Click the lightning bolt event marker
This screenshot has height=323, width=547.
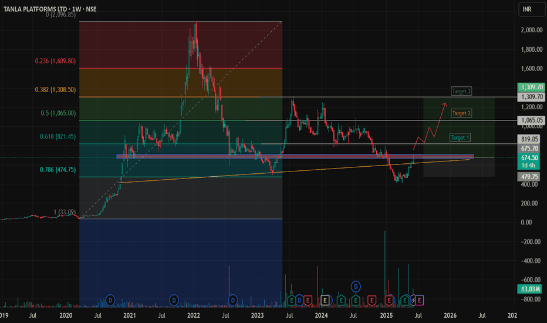click(x=413, y=300)
